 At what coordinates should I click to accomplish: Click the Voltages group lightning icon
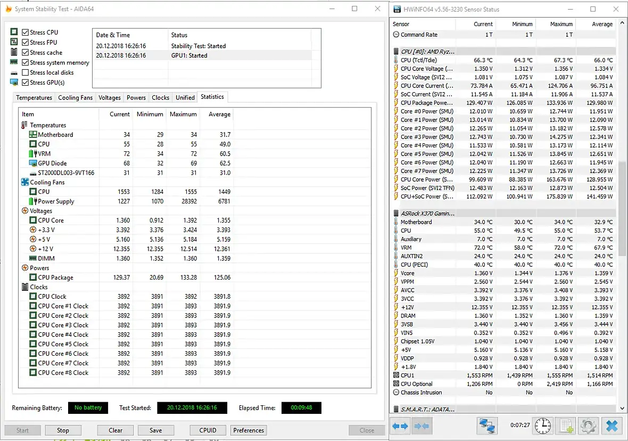coord(25,210)
